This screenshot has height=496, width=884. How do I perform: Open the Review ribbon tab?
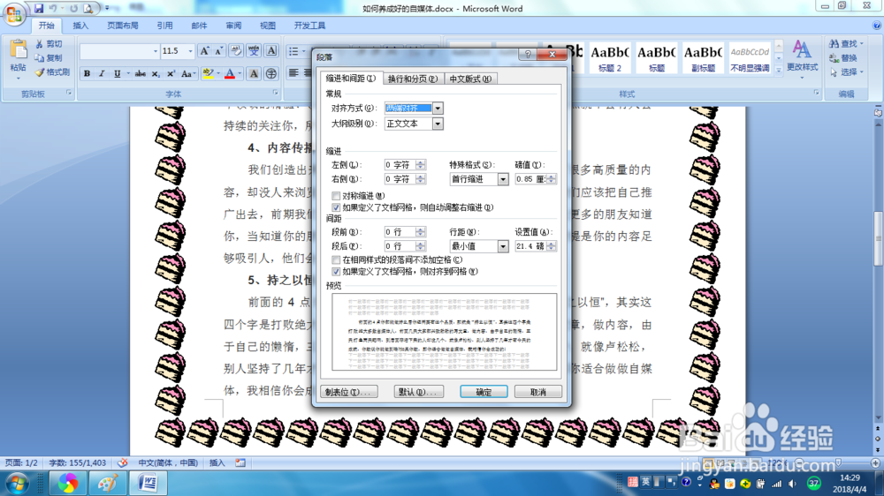click(x=233, y=26)
